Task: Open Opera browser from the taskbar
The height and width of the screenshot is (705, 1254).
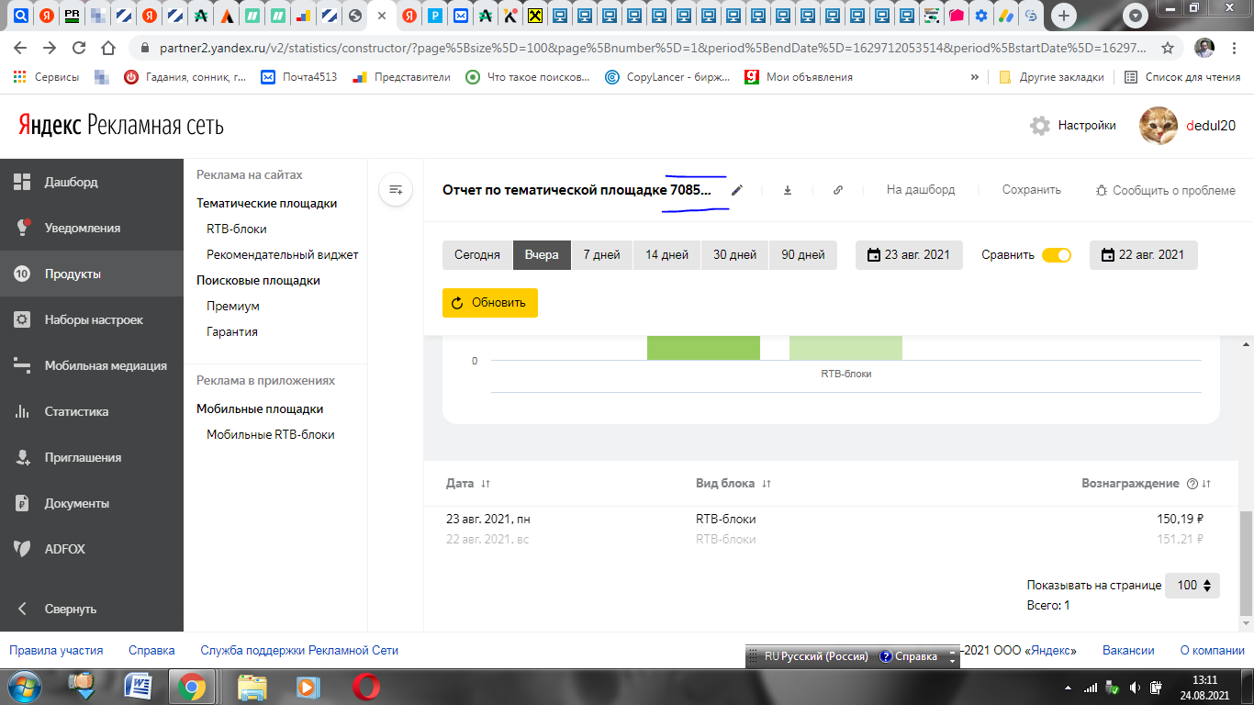Action: point(365,687)
